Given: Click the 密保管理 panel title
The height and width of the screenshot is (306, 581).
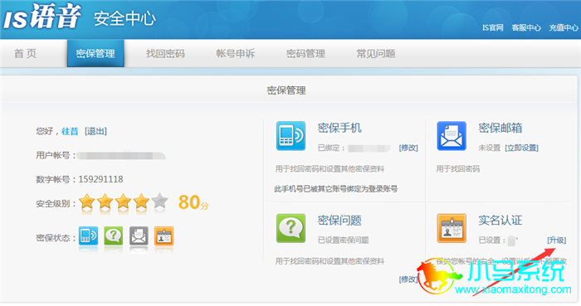Looking at the screenshot, I should (x=286, y=90).
